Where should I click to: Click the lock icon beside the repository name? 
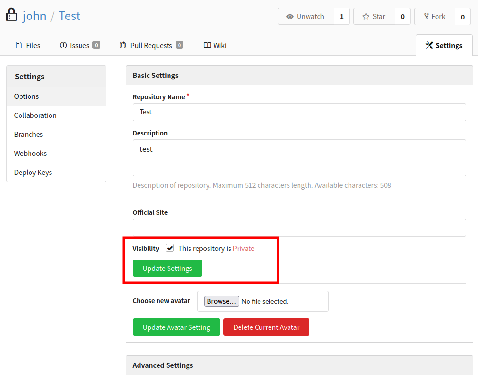[11, 15]
